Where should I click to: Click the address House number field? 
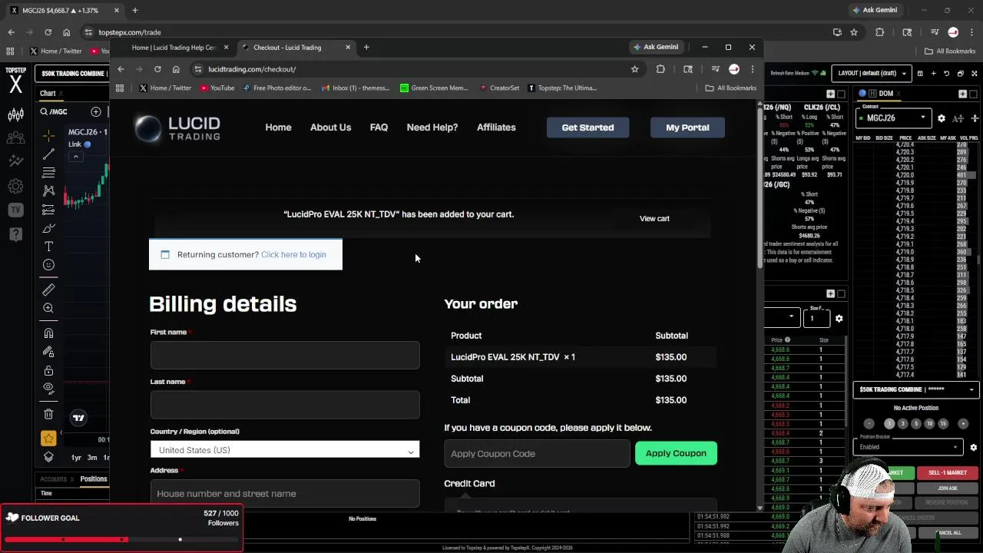click(x=285, y=494)
